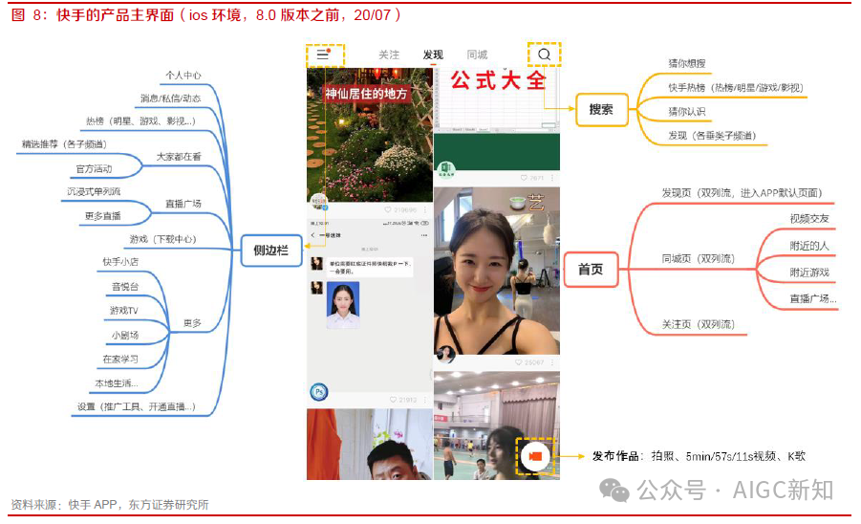The height and width of the screenshot is (524, 861).
Task: Click the 直播广场 node on the sidebar branch
Action: [183, 204]
